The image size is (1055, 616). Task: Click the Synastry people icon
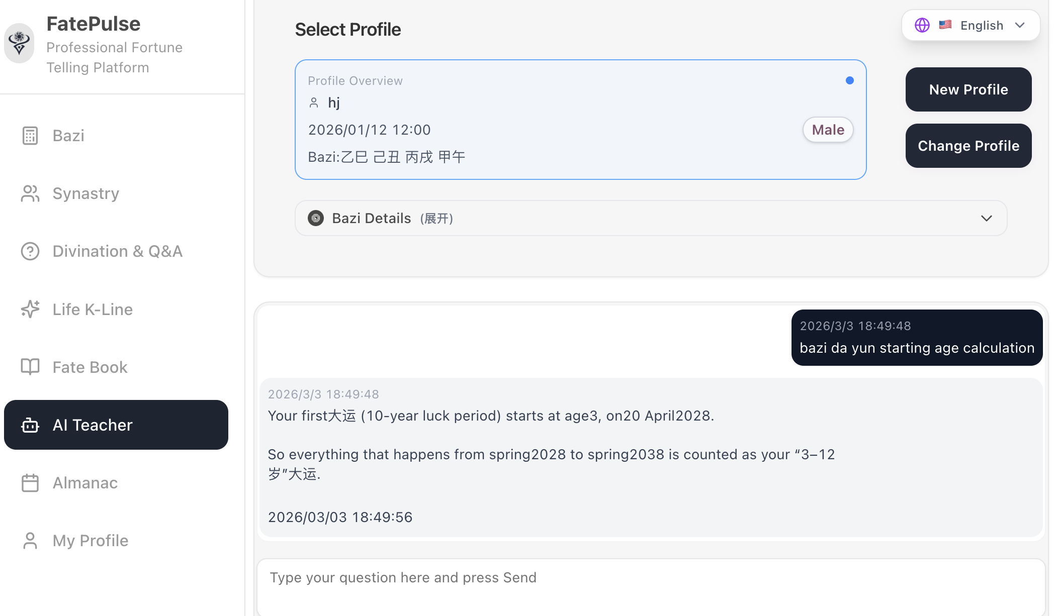coord(30,193)
